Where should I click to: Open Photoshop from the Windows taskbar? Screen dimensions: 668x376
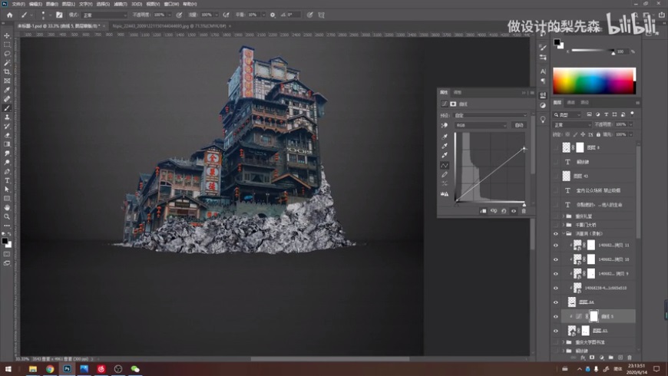67,369
